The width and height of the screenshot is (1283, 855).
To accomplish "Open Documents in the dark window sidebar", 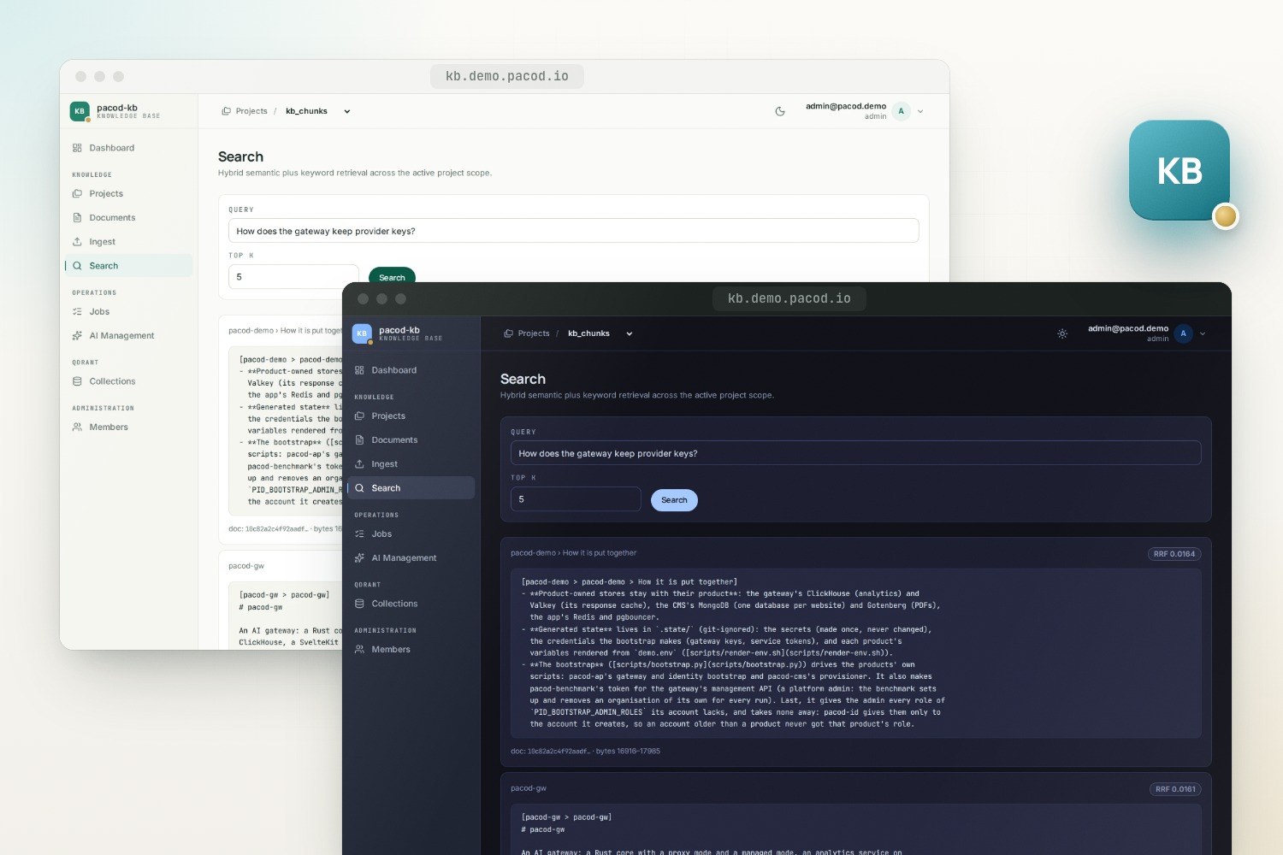I will pos(411,440).
